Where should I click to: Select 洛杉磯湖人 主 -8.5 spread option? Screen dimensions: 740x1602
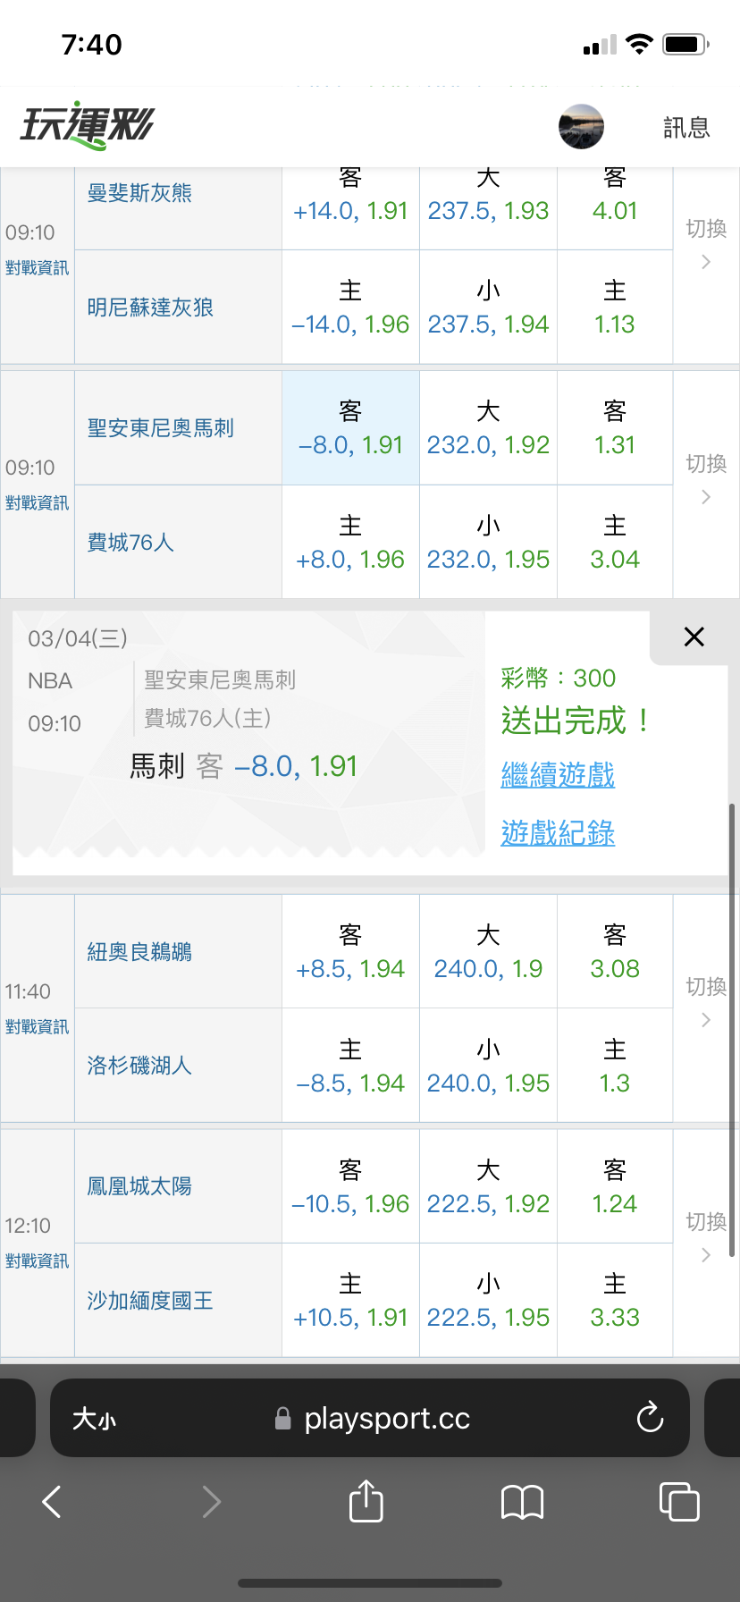click(x=350, y=1067)
